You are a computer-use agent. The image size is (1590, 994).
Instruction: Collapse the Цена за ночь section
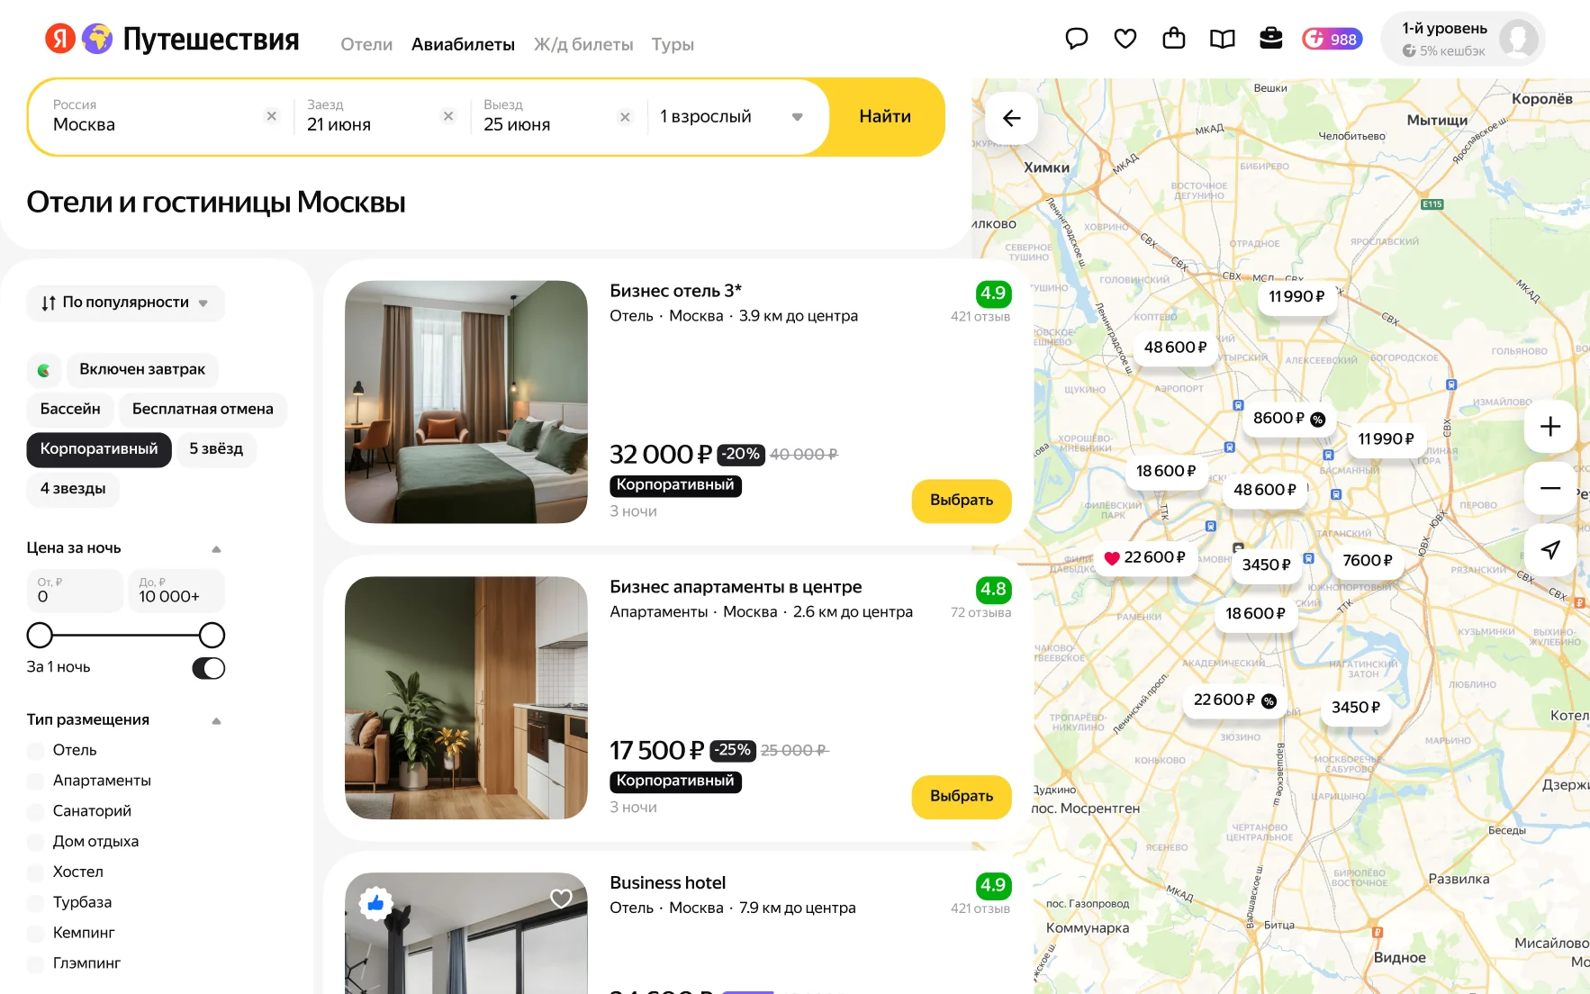pyautogui.click(x=216, y=549)
